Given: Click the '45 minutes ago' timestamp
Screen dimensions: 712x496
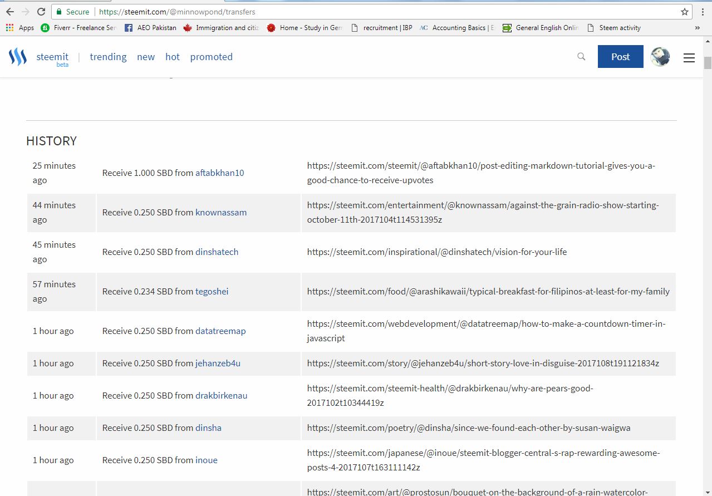Looking at the screenshot, I should pyautogui.click(x=54, y=252).
